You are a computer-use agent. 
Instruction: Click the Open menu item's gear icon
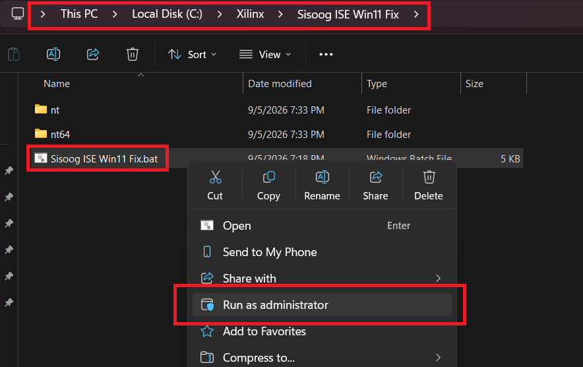tap(207, 225)
